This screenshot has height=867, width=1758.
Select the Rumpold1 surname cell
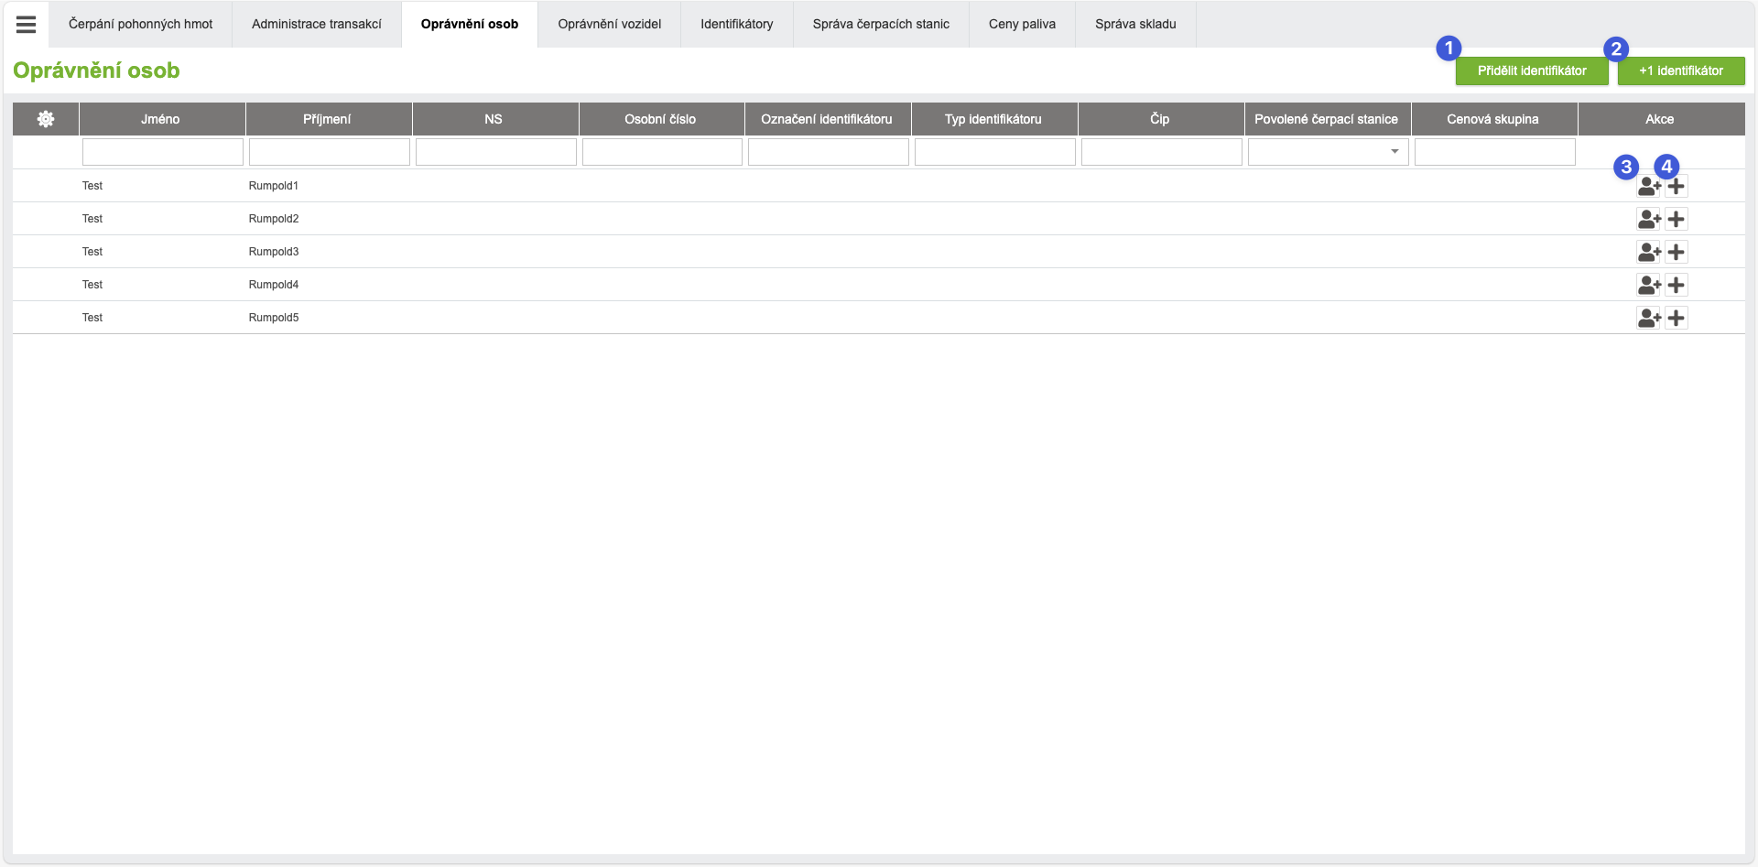click(274, 186)
